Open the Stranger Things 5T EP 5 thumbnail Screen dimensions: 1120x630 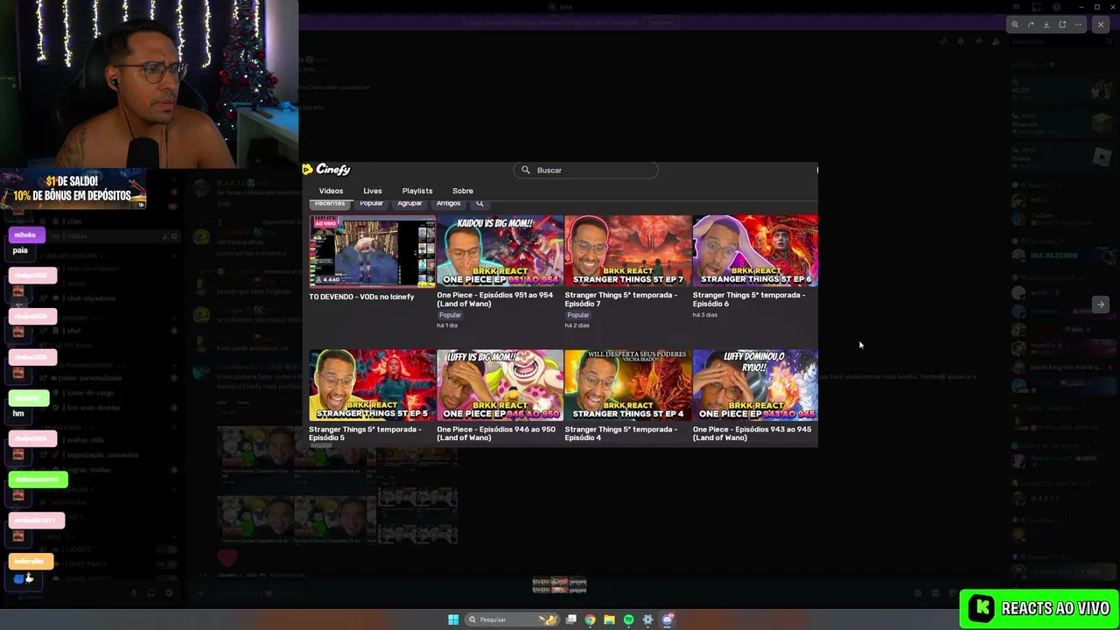point(372,385)
